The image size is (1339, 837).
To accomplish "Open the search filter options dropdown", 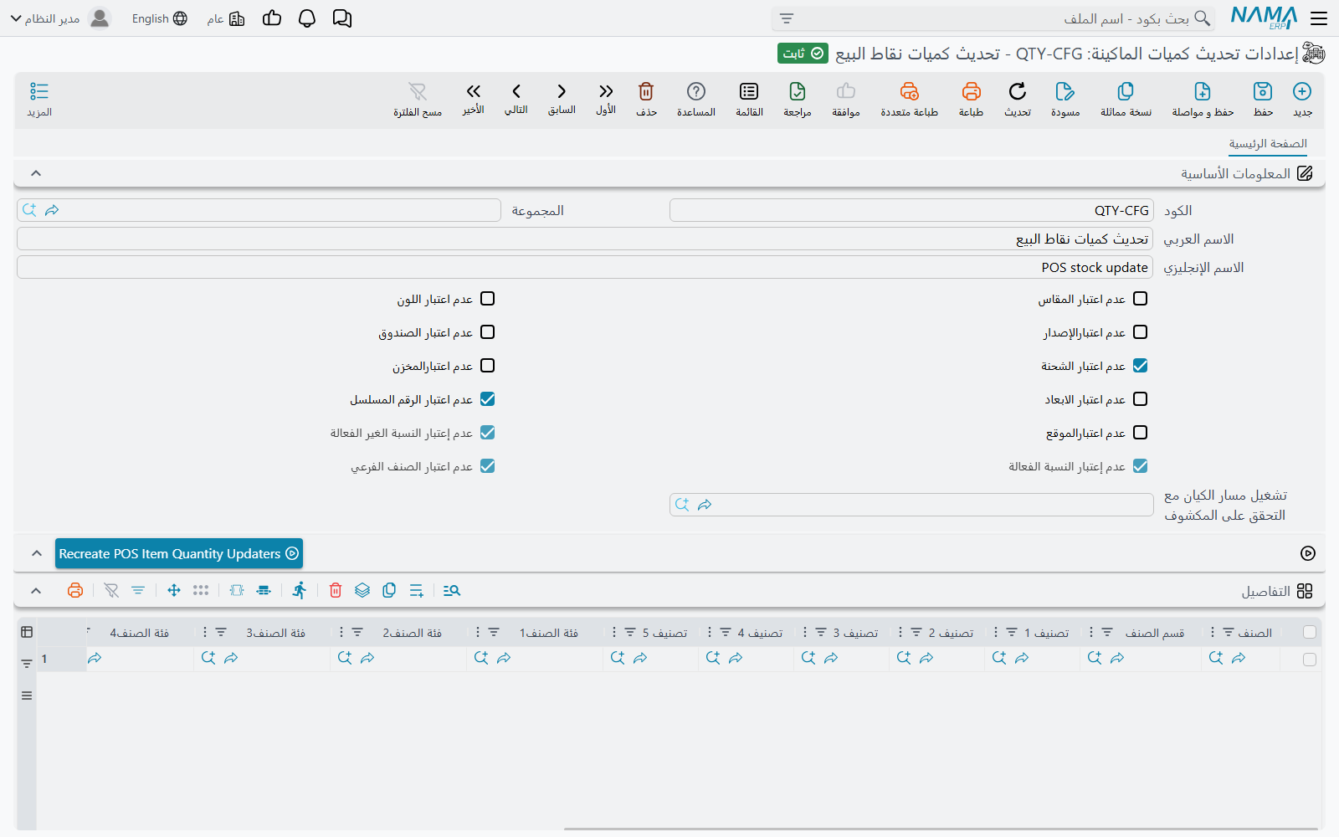I will (787, 18).
